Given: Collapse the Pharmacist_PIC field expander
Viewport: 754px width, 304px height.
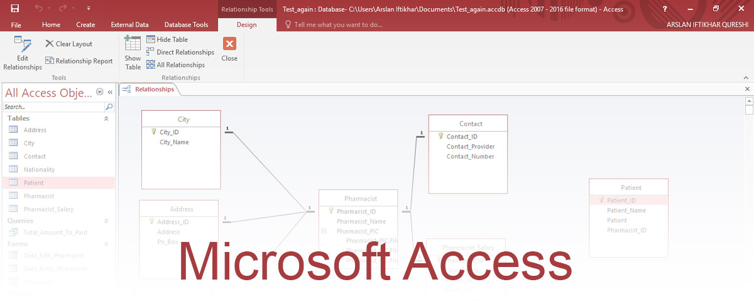Looking at the screenshot, I should [324, 231].
